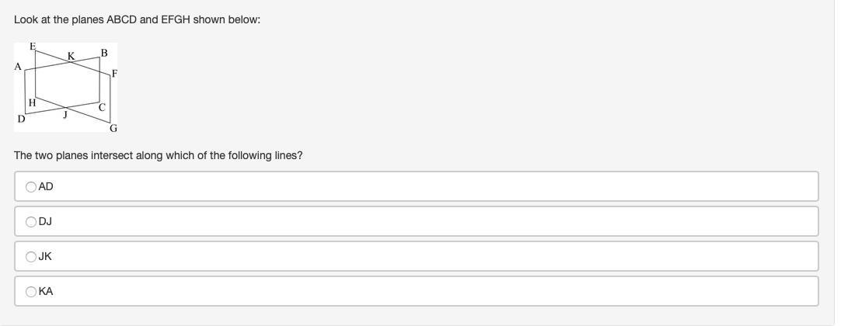841x326 pixels.
Task: Click the "JK" answer label text
Action: (x=46, y=257)
